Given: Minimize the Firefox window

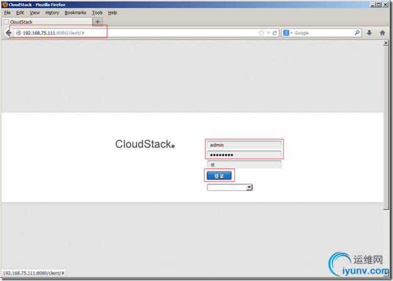Looking at the screenshot, I should pos(373,4).
